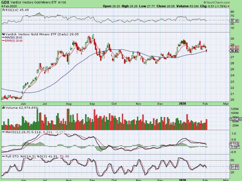Click the bold 2020 label below the price chart

click(182, 104)
